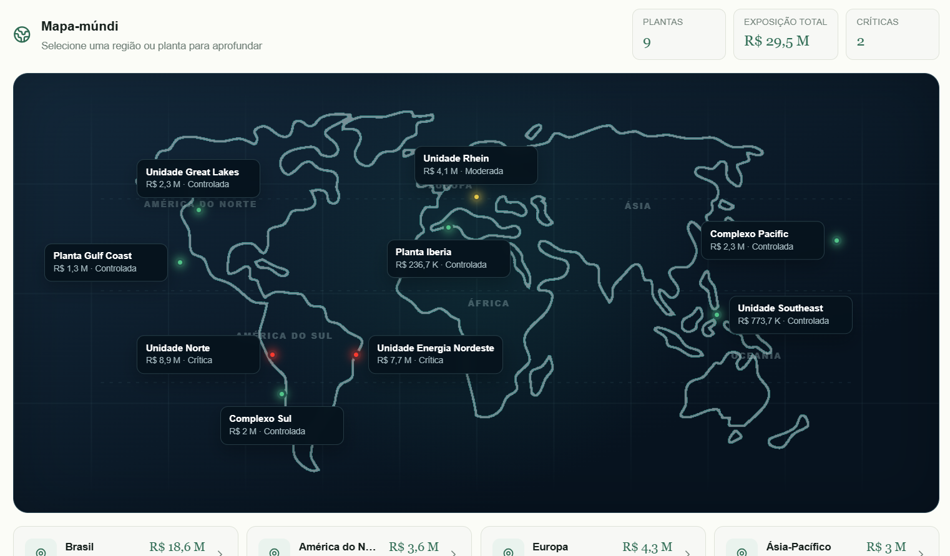This screenshot has width=950, height=556.
Task: Select the Planta Iberia green map marker
Action: pyautogui.click(x=449, y=228)
